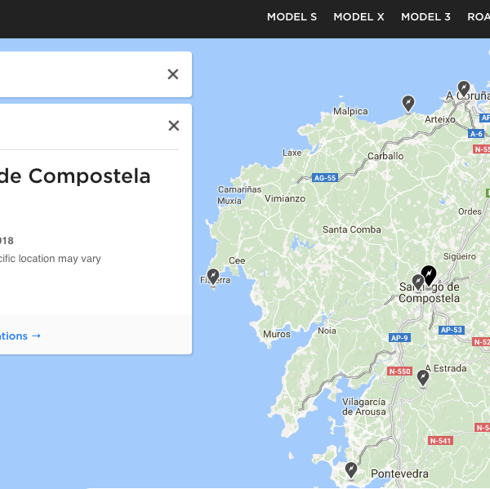Select the charger pin at Fisterra
The width and height of the screenshot is (490, 489).
(x=213, y=277)
